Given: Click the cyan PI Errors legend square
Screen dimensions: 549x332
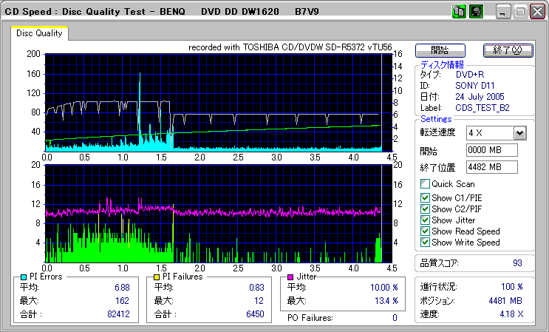Looking at the screenshot, I should pyautogui.click(x=24, y=277).
